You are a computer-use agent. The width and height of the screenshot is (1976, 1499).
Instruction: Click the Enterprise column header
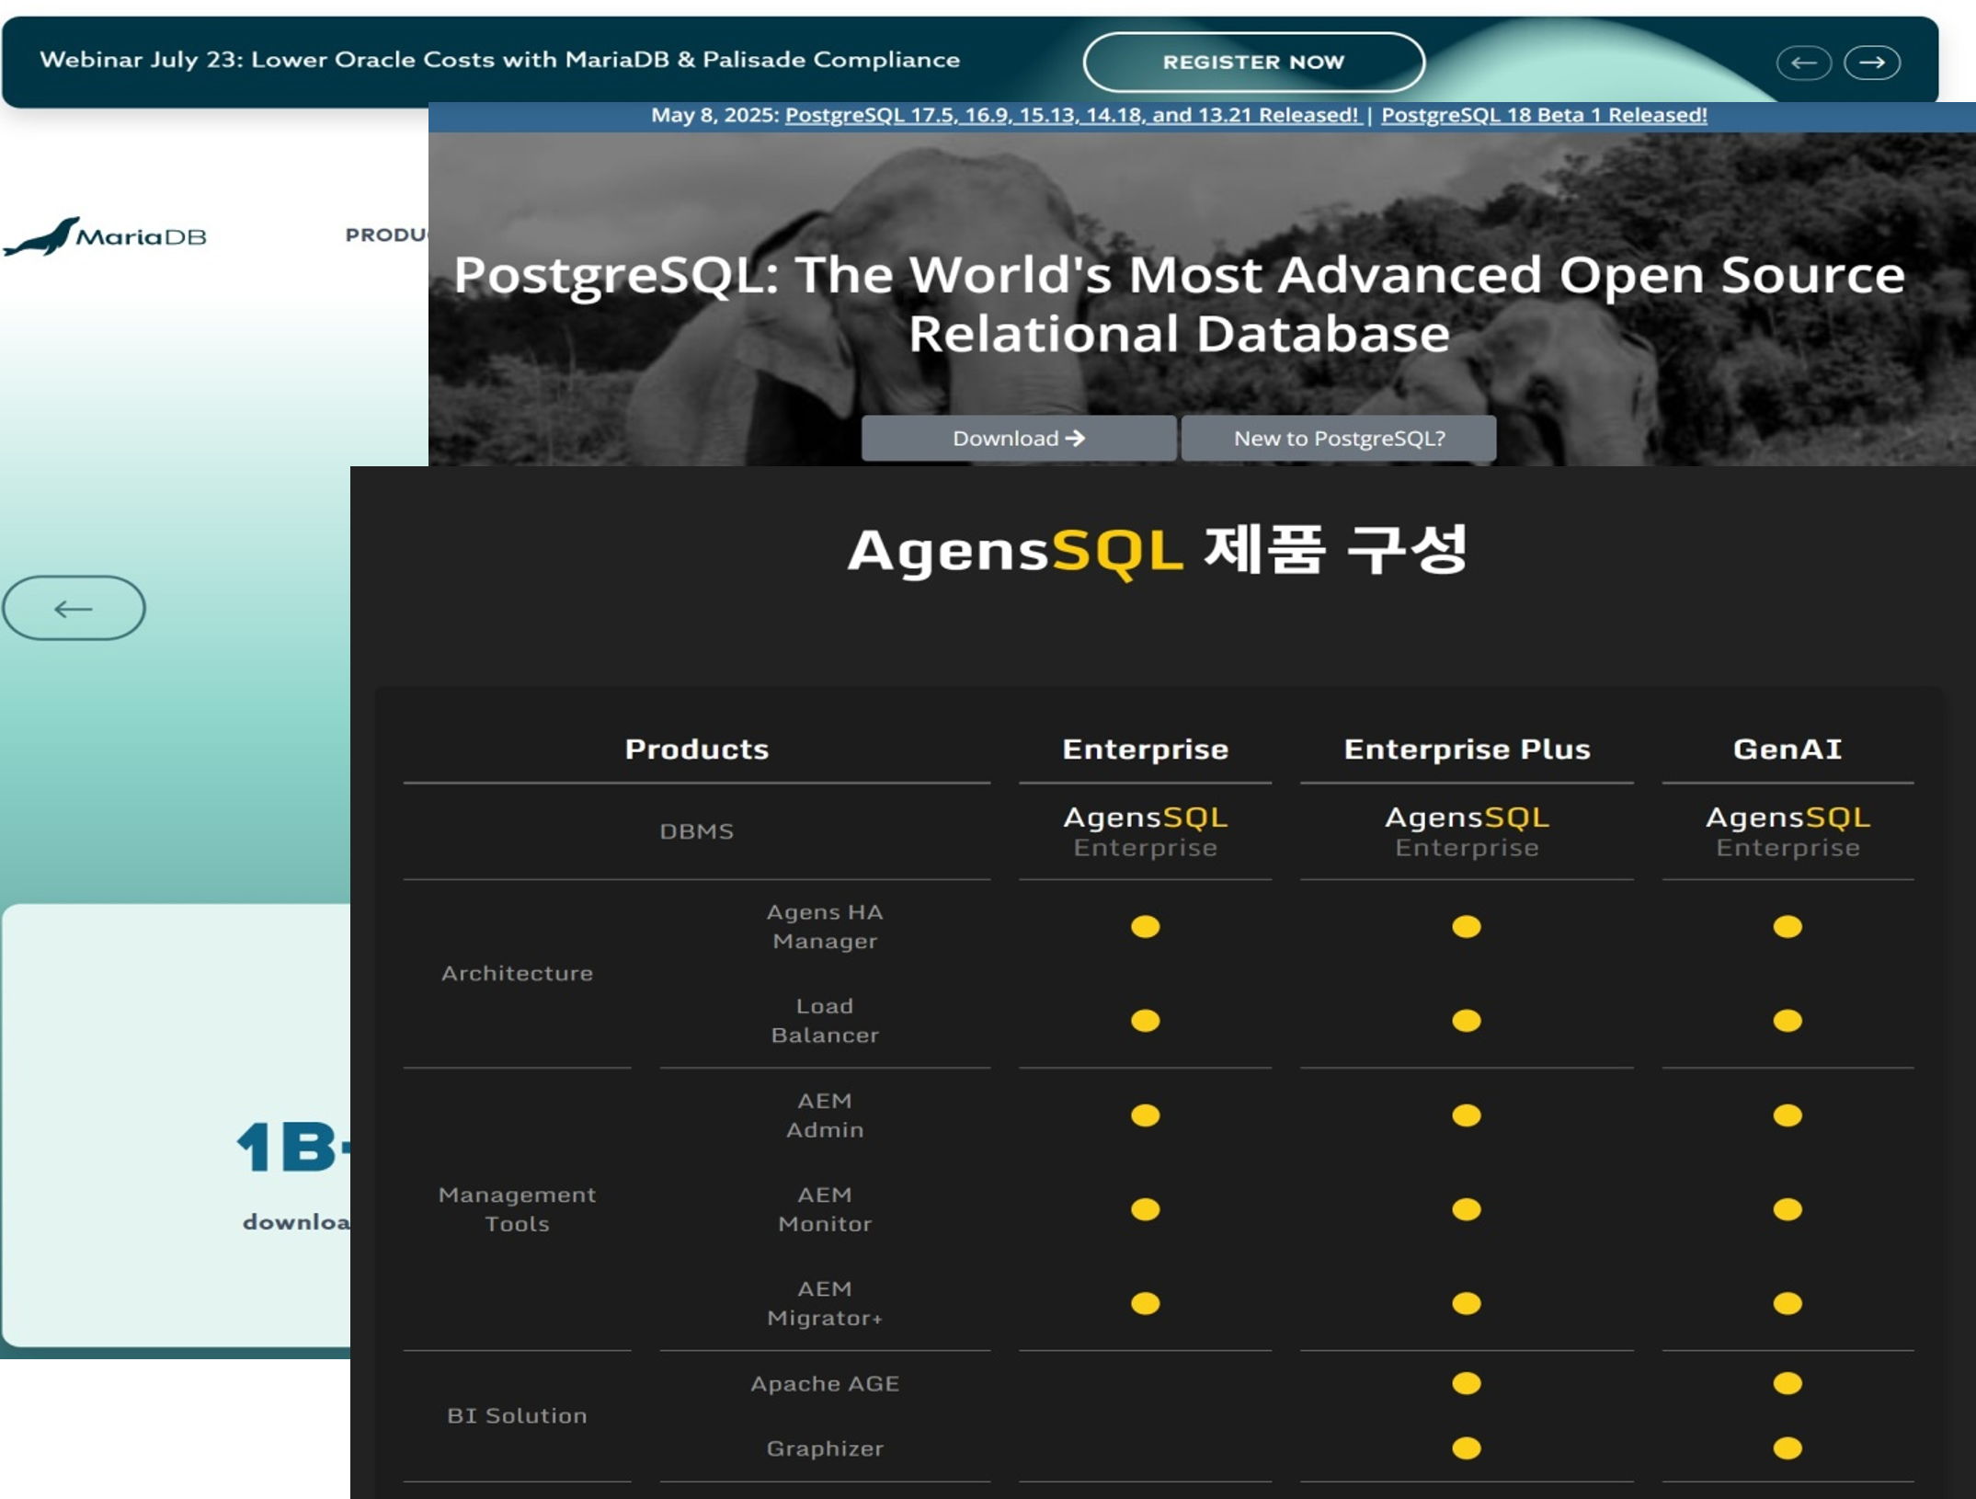tap(1145, 749)
